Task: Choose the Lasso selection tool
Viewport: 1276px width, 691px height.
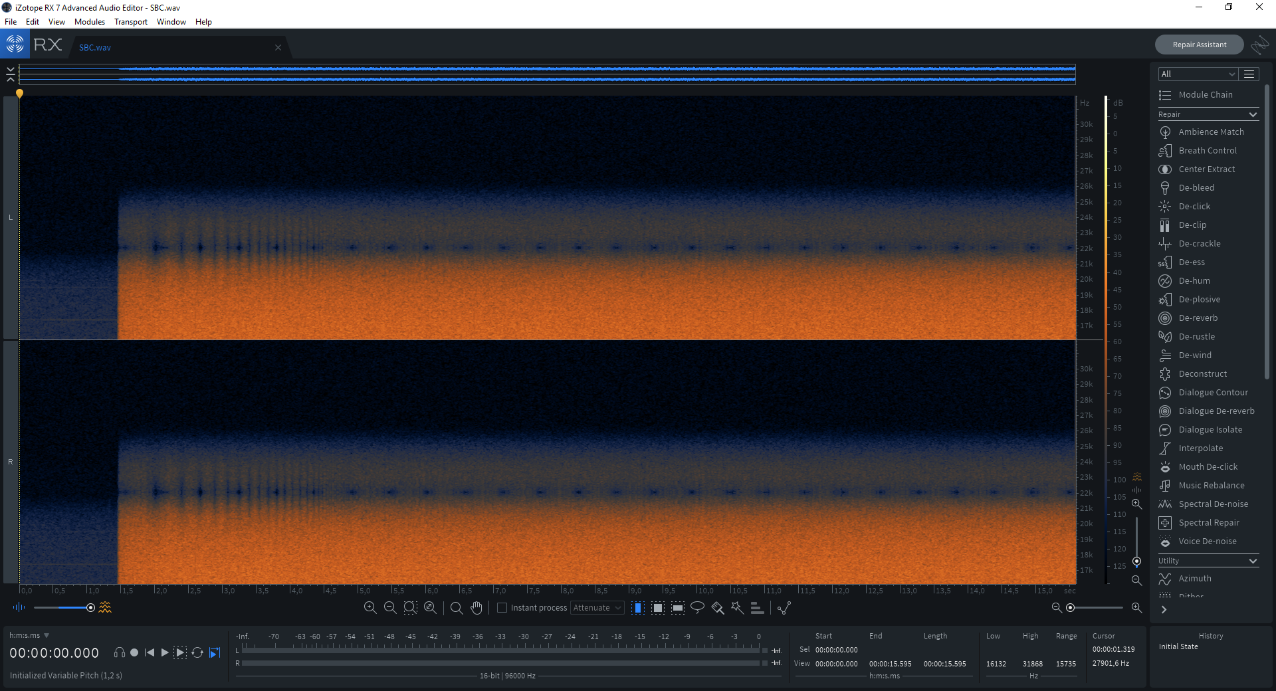Action: 698,607
